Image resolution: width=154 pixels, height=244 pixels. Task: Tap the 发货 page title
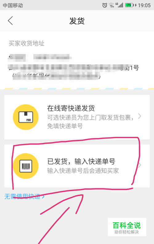(77, 21)
